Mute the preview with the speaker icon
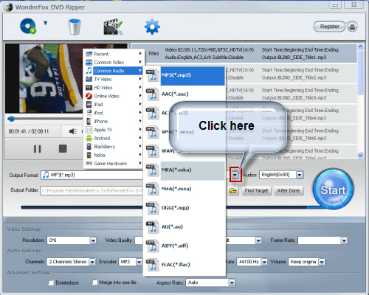Viewport: 369px width, 295px height. pyautogui.click(x=73, y=131)
